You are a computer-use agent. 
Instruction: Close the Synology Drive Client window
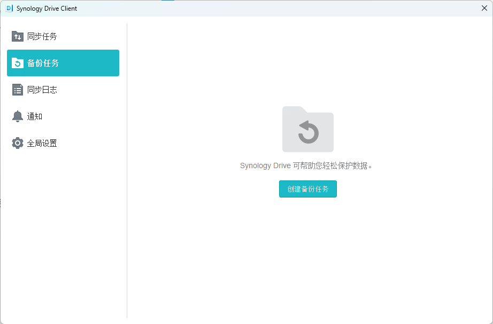click(484, 8)
